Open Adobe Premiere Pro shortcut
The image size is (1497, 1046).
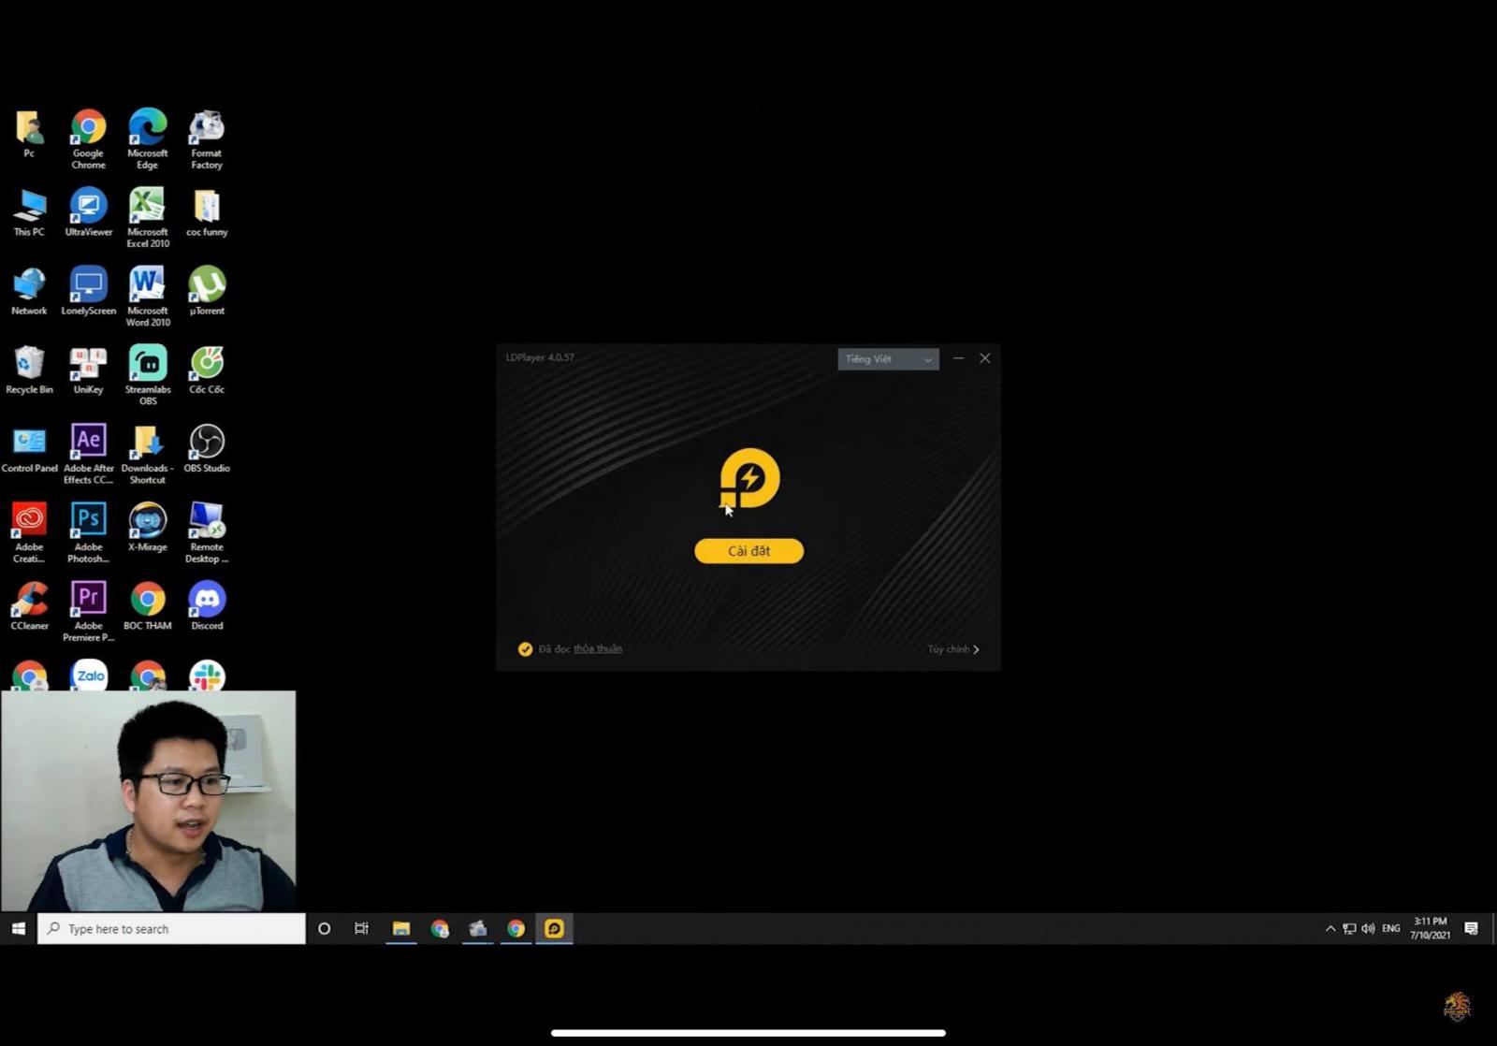pyautogui.click(x=88, y=611)
